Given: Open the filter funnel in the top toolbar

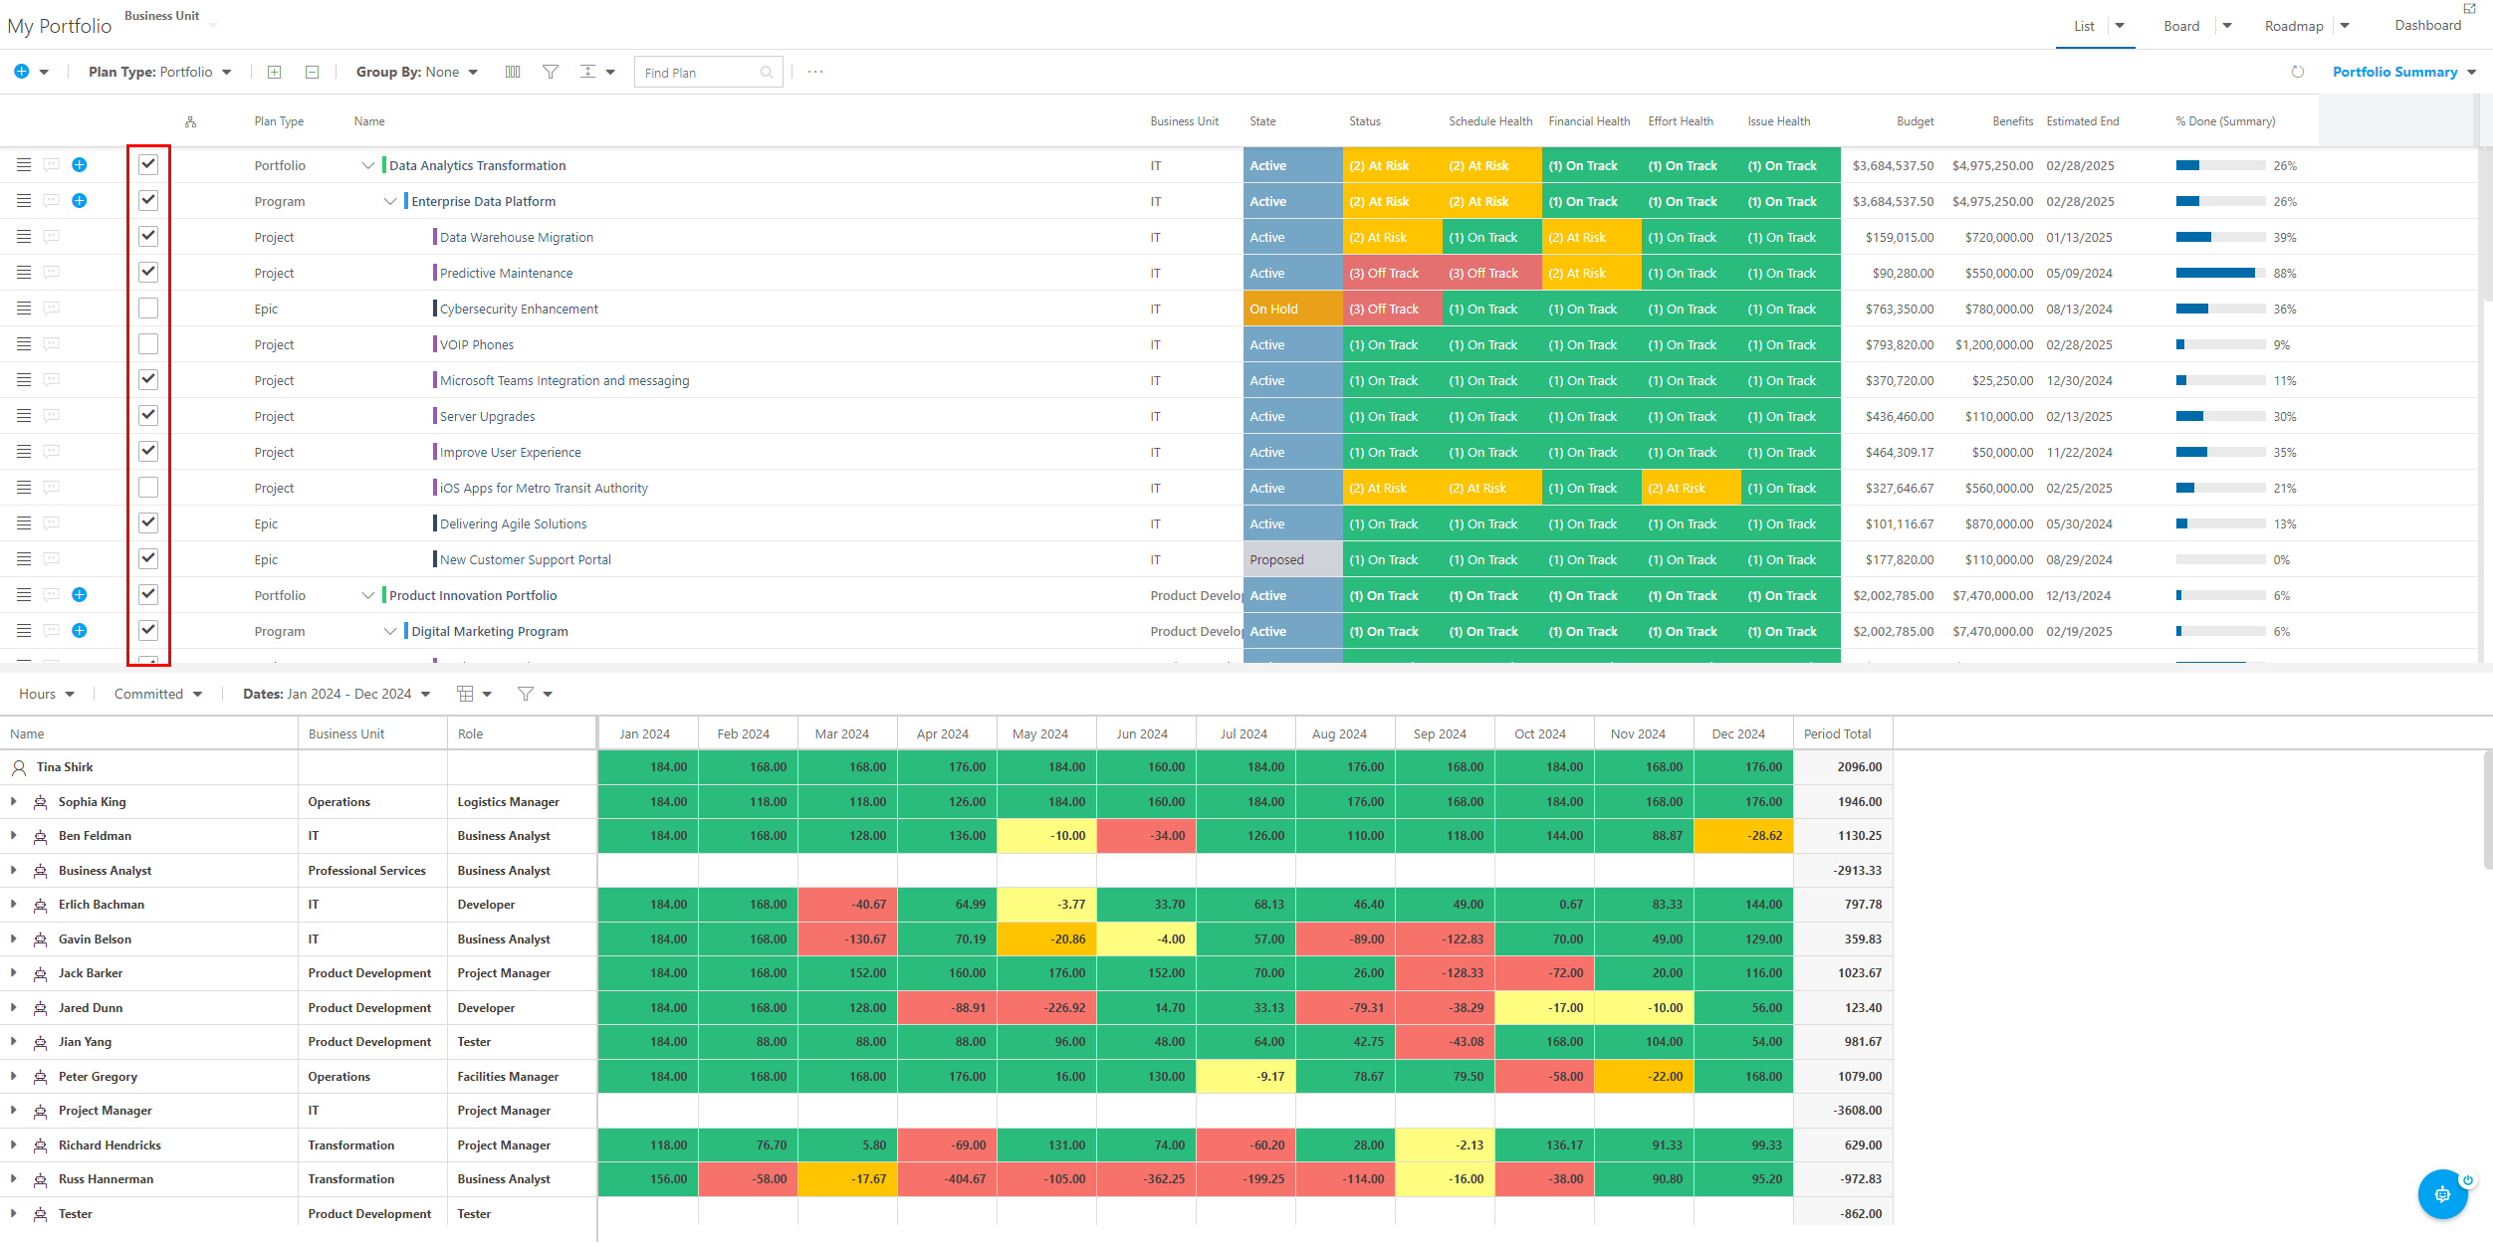Looking at the screenshot, I should (550, 72).
